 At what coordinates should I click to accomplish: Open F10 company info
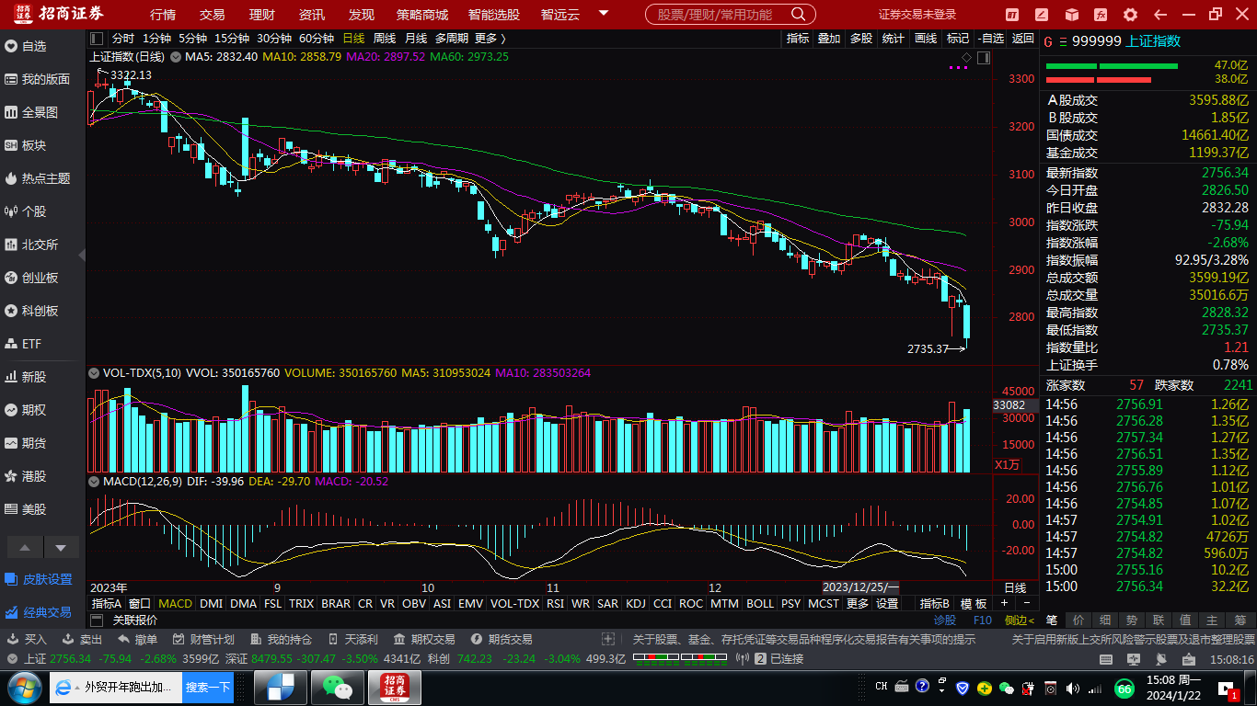(983, 621)
